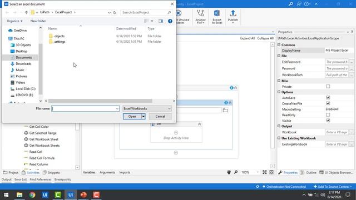Open File Explorer from taskbar
The image size is (356, 200).
(19, 195)
